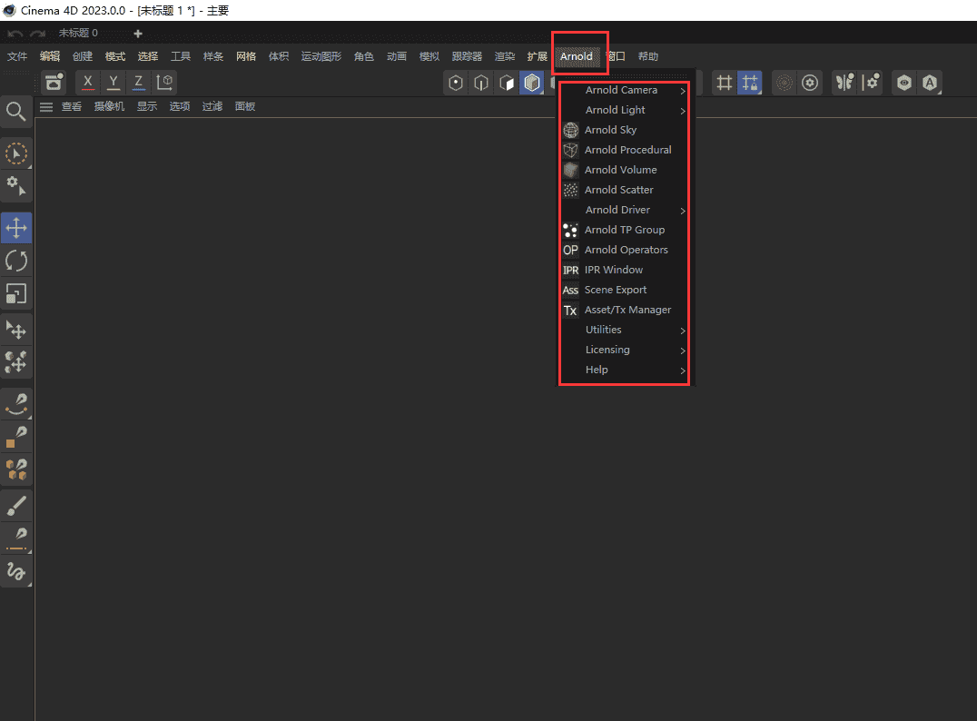This screenshot has width=977, height=721.
Task: Select the Rotate tool
Action: tap(16, 261)
